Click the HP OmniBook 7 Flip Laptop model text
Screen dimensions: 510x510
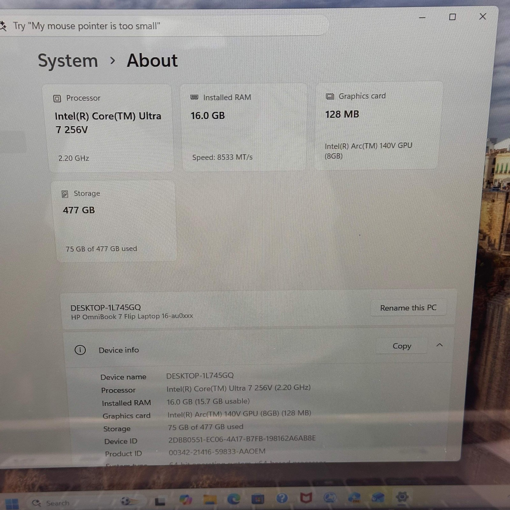[132, 316]
